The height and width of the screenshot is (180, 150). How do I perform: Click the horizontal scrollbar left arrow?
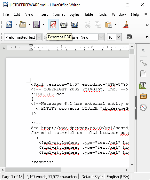click(3, 170)
